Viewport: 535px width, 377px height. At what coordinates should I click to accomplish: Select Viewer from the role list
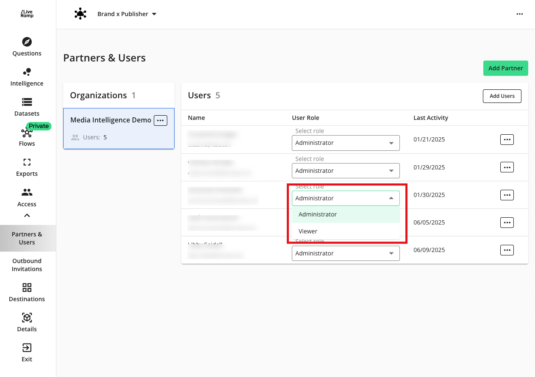pyautogui.click(x=308, y=231)
